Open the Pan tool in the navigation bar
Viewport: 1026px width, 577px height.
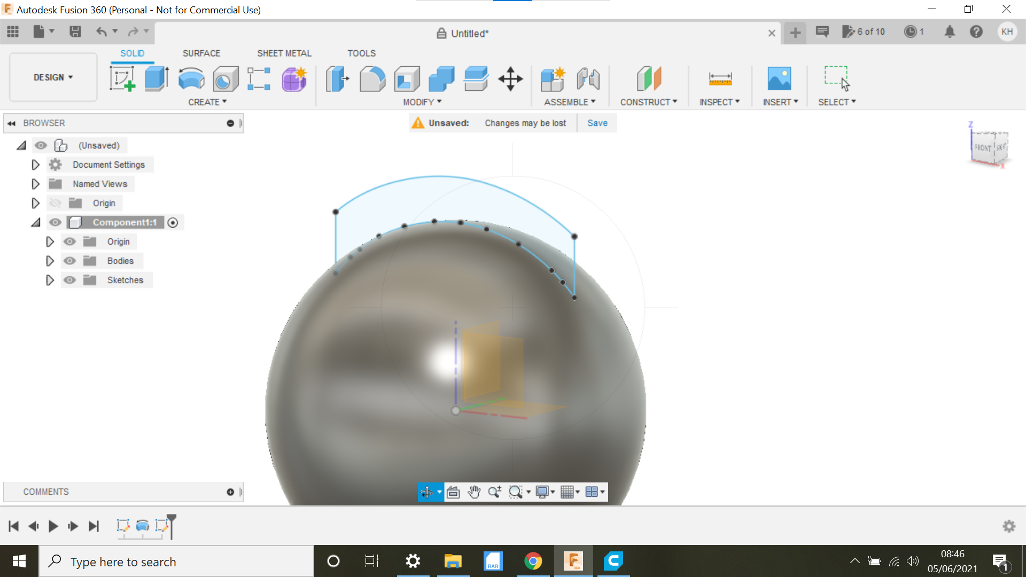pos(473,492)
